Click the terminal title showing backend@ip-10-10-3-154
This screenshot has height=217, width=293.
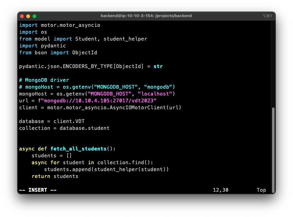[x=146, y=16]
